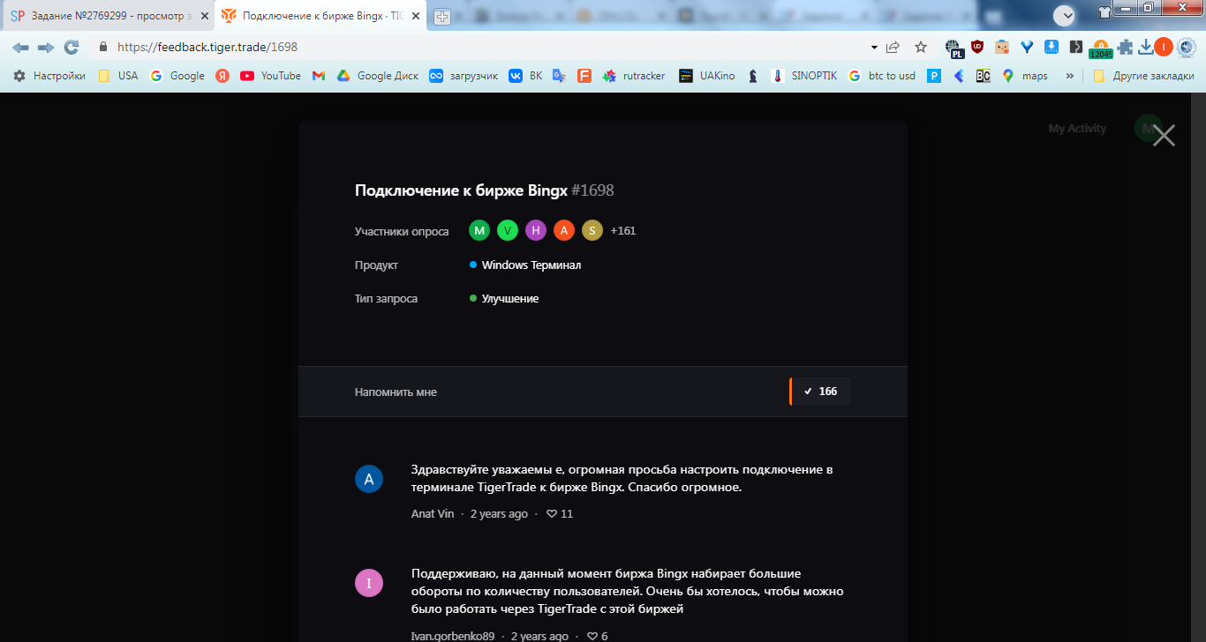Expand hidden bookmarks with double chevron
Image resolution: width=1206 pixels, height=642 pixels.
(1070, 76)
